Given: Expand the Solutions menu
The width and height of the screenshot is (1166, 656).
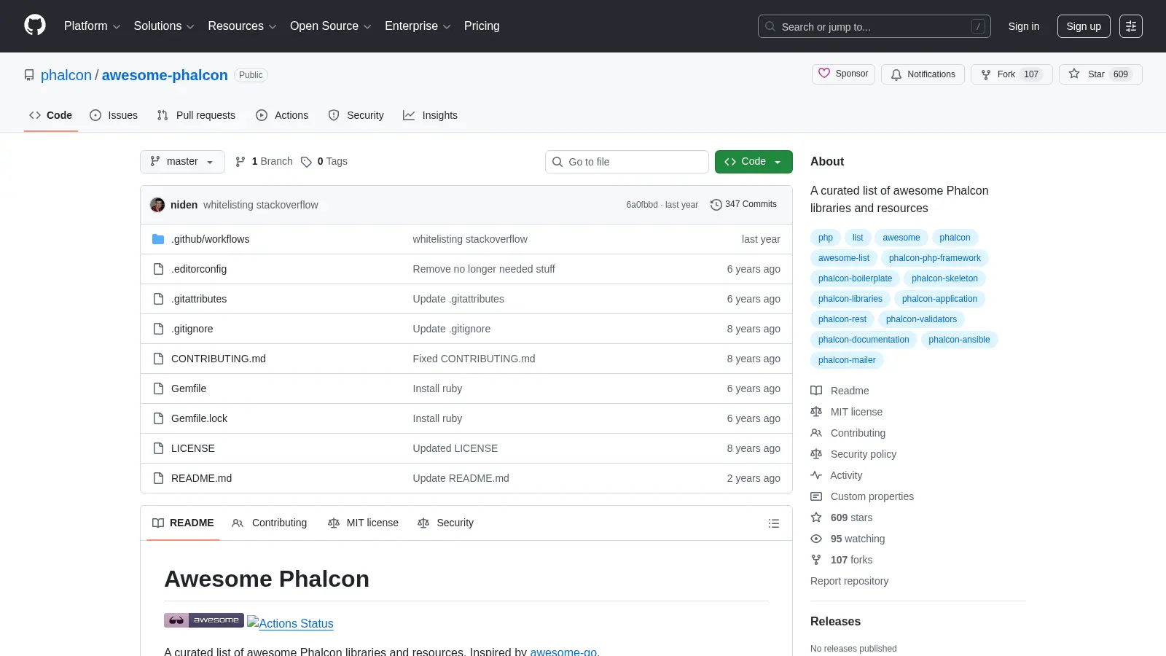Looking at the screenshot, I should pyautogui.click(x=164, y=26).
